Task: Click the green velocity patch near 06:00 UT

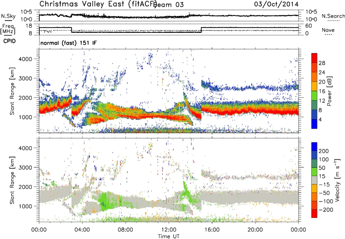Action: pyautogui.click(x=105, y=201)
